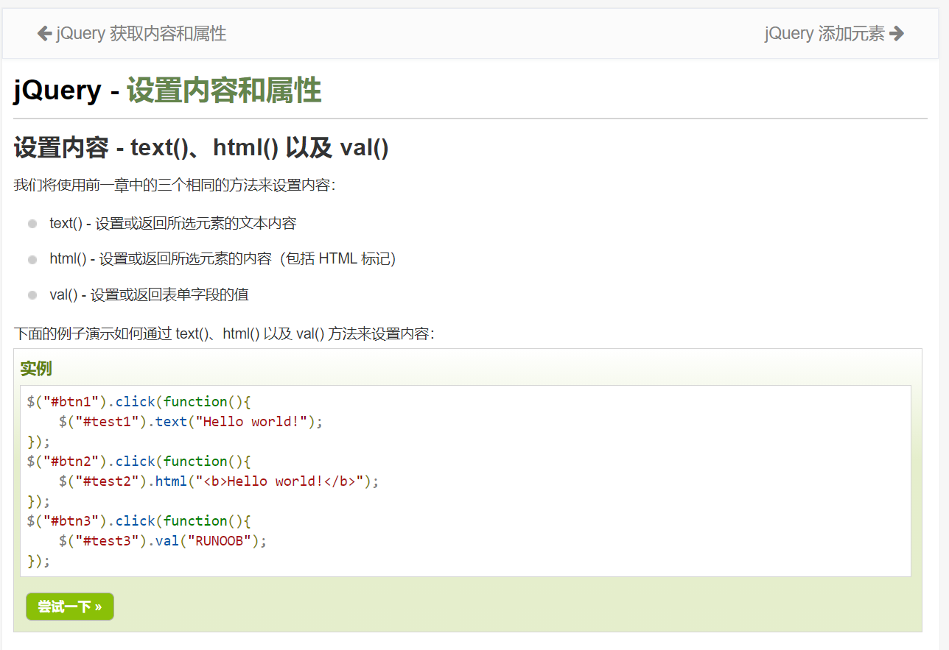949x650 pixels.
Task: Click the left arrow icon for the previous chapter
Action: (44, 33)
